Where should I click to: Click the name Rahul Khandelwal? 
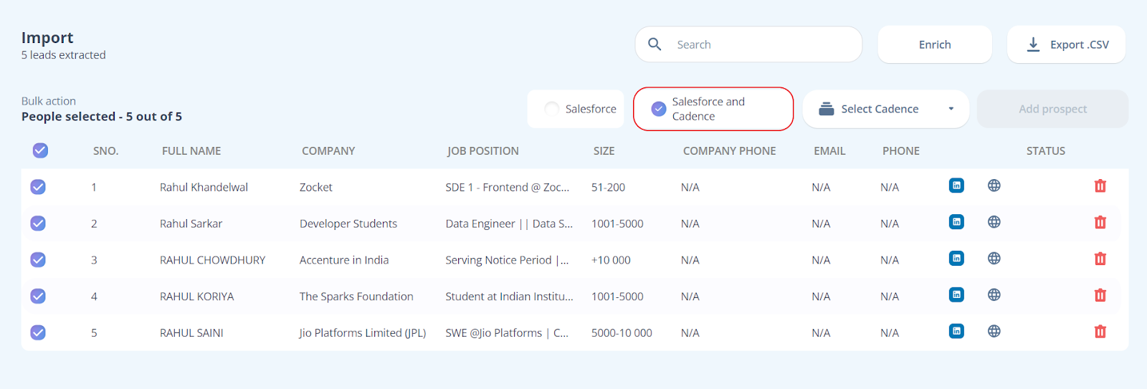pyautogui.click(x=204, y=187)
